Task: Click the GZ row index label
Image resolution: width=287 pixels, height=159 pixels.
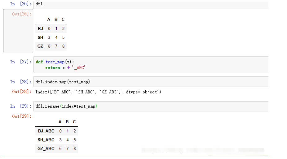Action: (40, 46)
